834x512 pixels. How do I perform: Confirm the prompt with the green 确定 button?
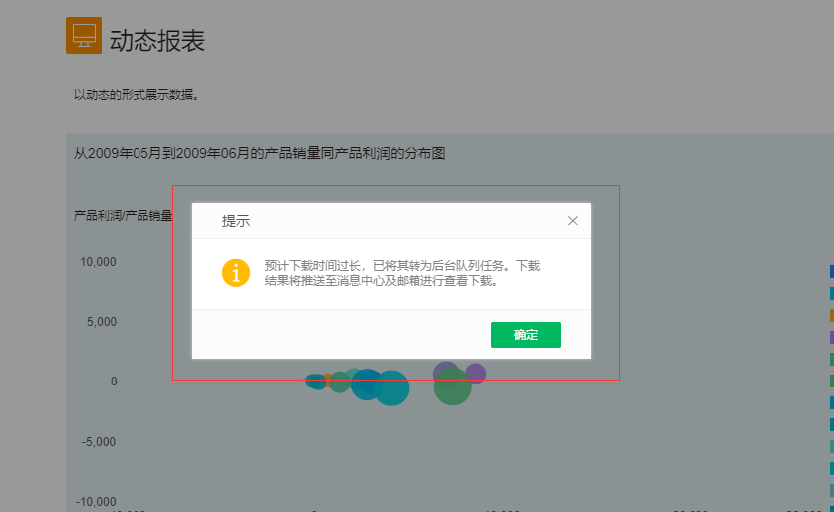(x=525, y=335)
